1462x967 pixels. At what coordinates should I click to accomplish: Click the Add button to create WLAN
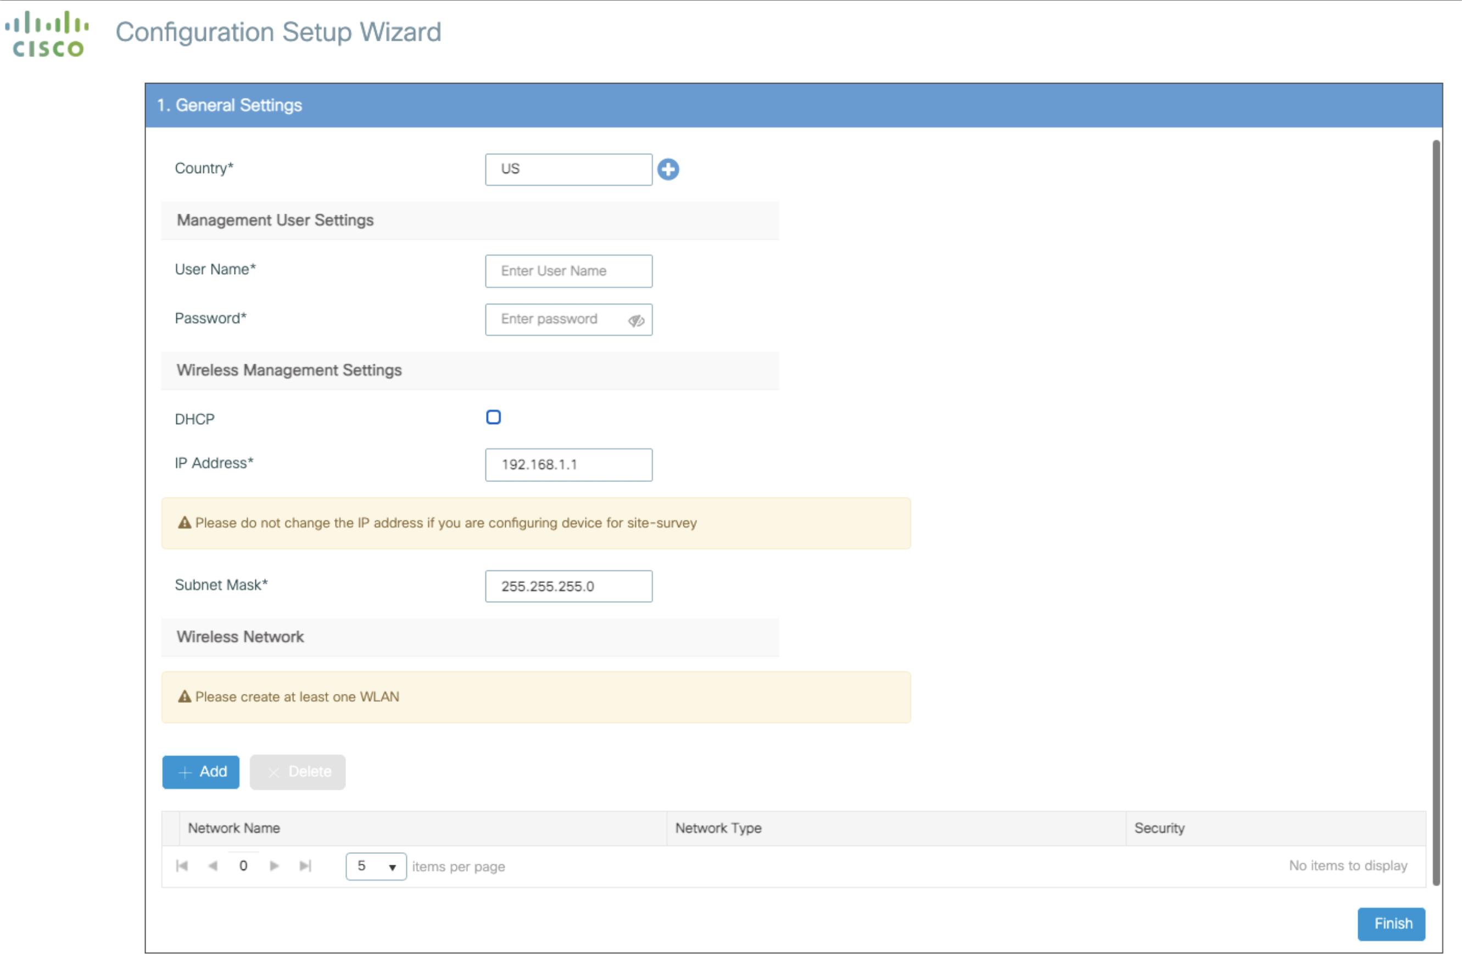pyautogui.click(x=200, y=771)
